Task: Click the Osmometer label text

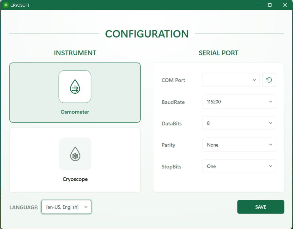Action: click(x=75, y=112)
